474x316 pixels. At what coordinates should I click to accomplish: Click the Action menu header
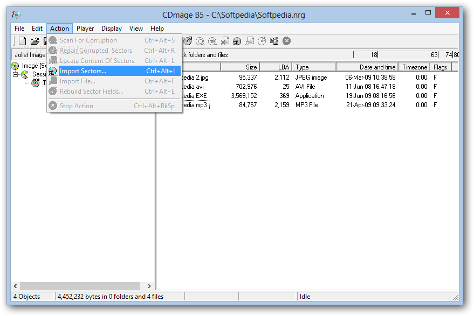(59, 29)
